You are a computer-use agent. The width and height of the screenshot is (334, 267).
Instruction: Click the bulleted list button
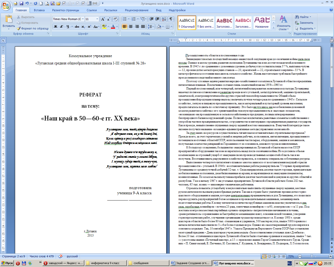point(124,19)
